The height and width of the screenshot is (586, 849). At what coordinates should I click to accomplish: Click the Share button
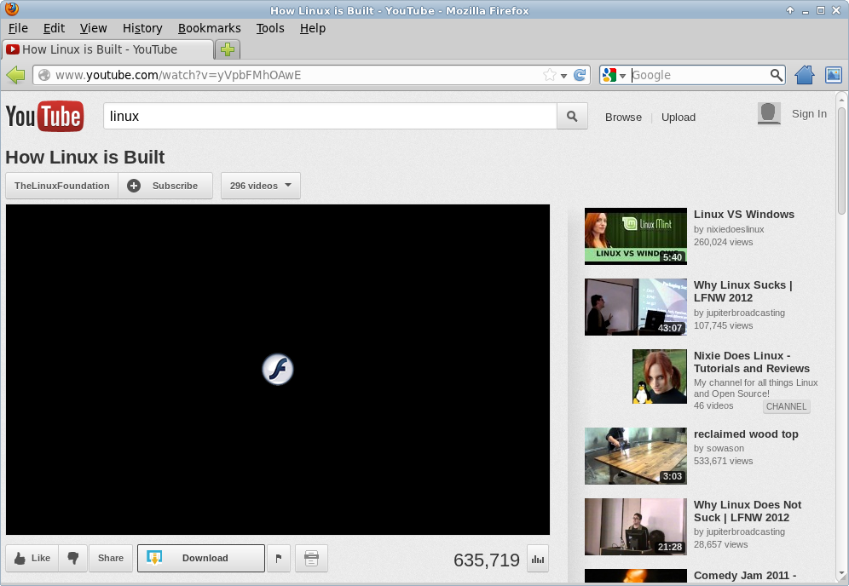111,558
